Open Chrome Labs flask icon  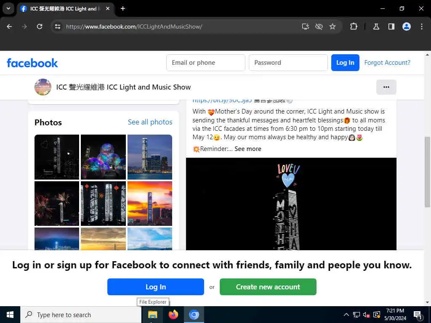[376, 26]
